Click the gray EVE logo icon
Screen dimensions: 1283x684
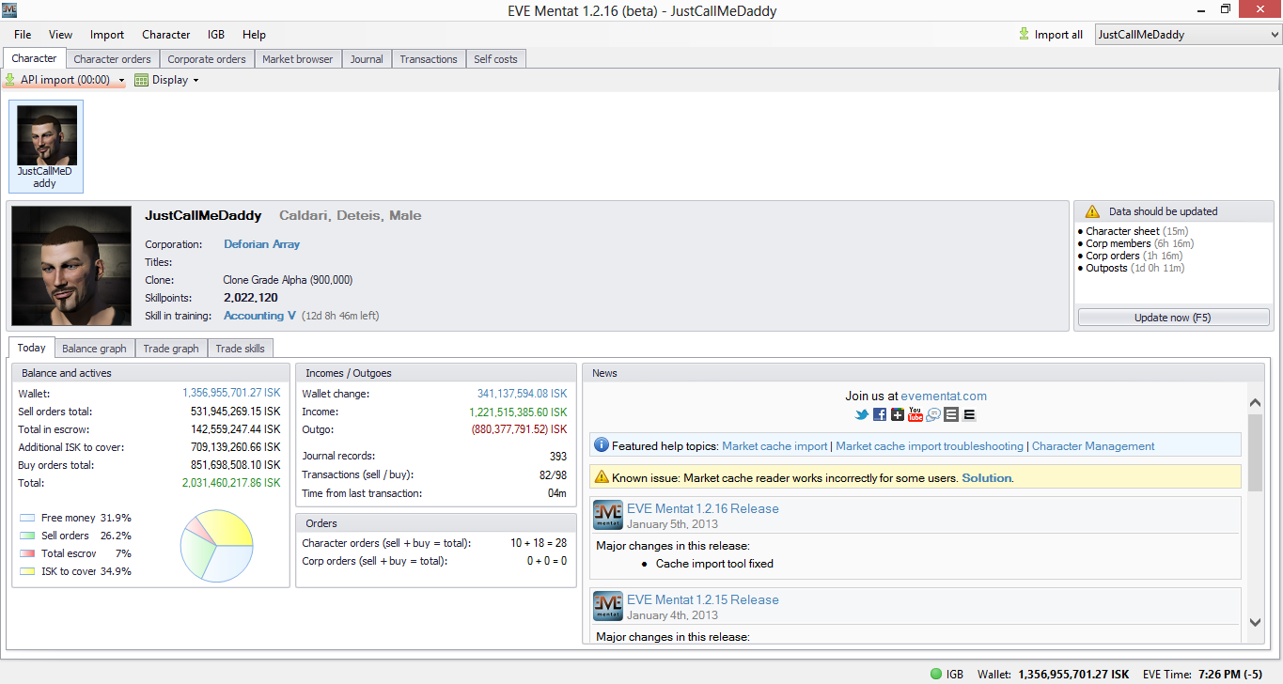click(951, 414)
